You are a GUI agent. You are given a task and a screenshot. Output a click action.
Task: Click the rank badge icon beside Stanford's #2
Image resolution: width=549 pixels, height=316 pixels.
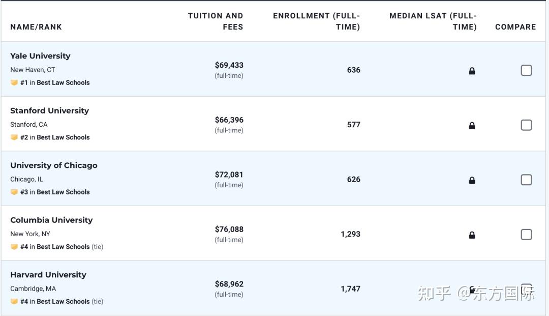(x=14, y=137)
